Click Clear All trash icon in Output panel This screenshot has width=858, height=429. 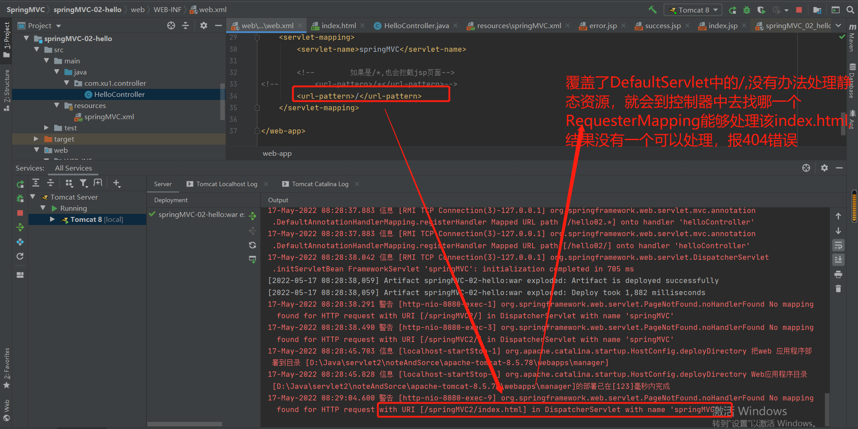838,289
